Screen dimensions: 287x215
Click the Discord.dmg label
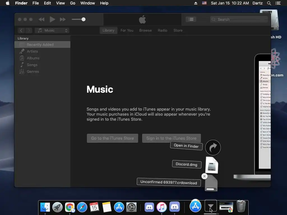click(187, 164)
